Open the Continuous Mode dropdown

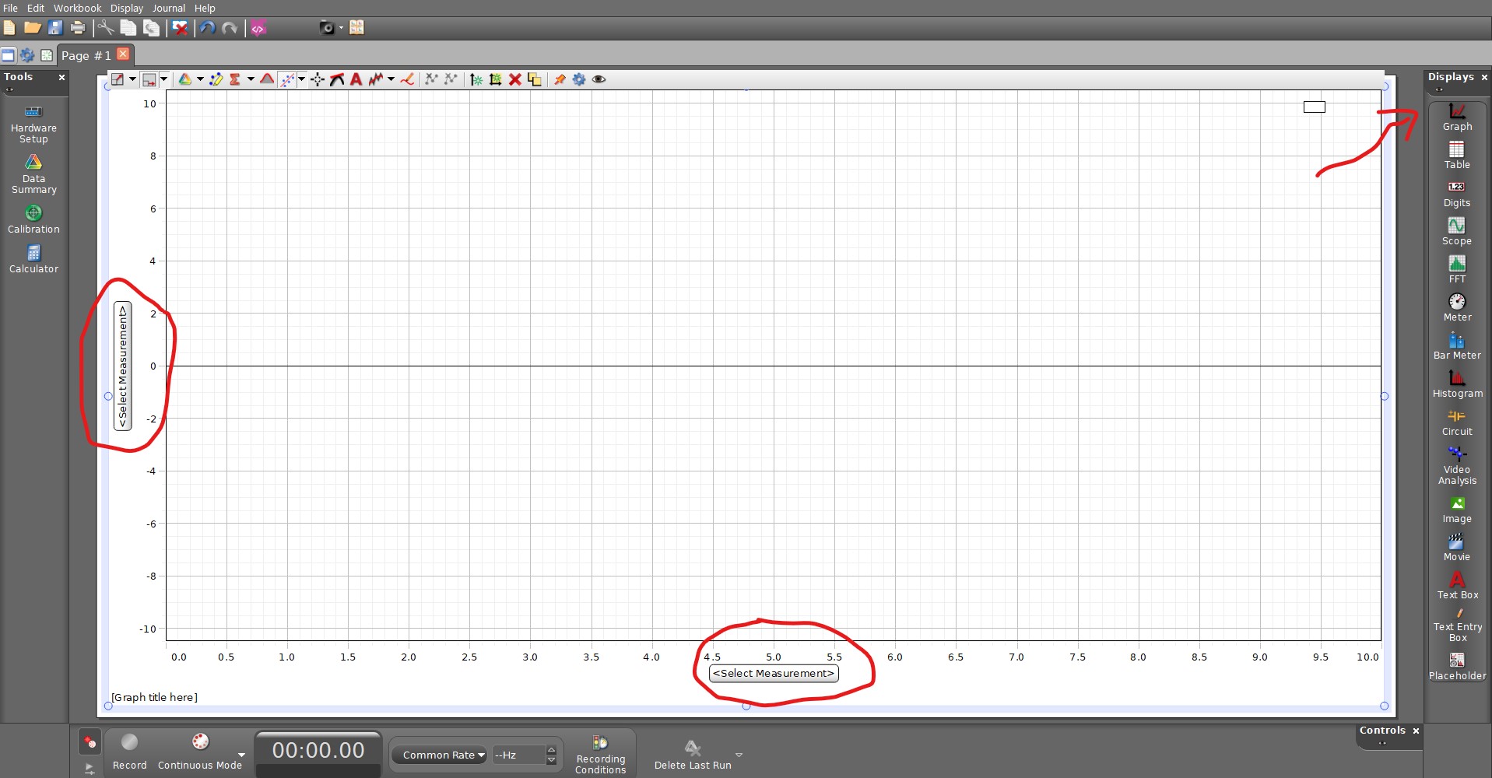240,755
